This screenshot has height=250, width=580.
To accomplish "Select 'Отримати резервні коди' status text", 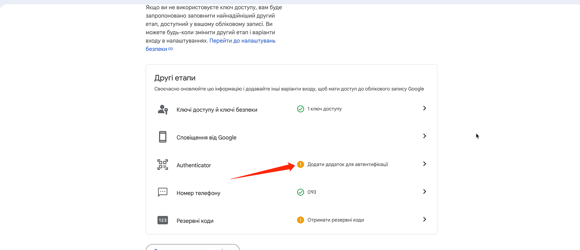I will [x=335, y=220].
